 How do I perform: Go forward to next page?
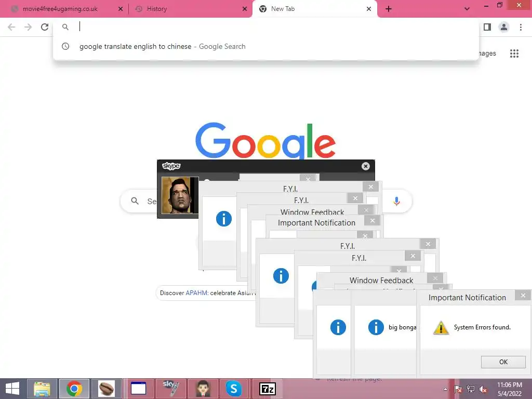[28, 27]
